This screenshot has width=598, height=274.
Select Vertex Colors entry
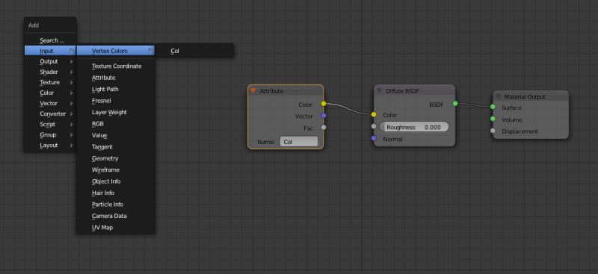(116, 51)
